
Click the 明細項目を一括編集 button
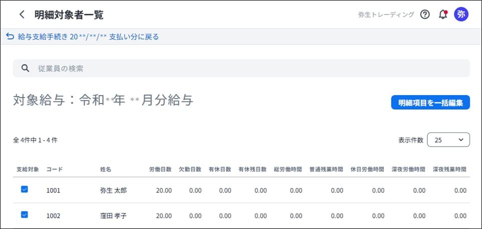[430, 102]
